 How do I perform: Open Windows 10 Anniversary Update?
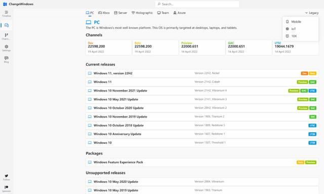(202, 134)
